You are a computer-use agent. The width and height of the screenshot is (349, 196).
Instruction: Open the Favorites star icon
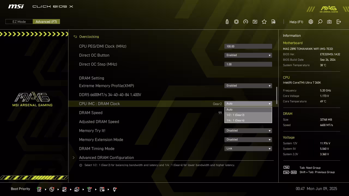[x=264, y=22]
